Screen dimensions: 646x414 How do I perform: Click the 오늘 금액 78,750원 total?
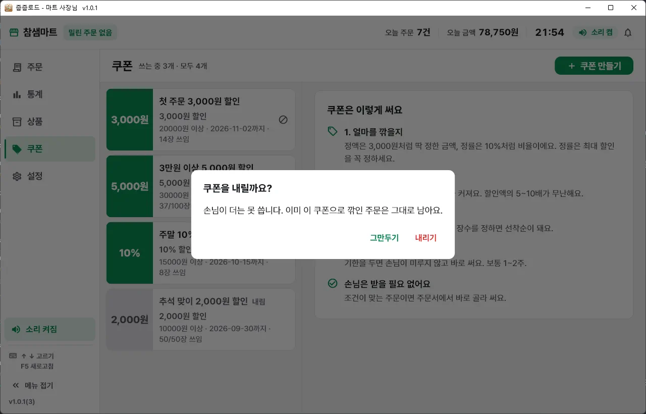coord(482,32)
